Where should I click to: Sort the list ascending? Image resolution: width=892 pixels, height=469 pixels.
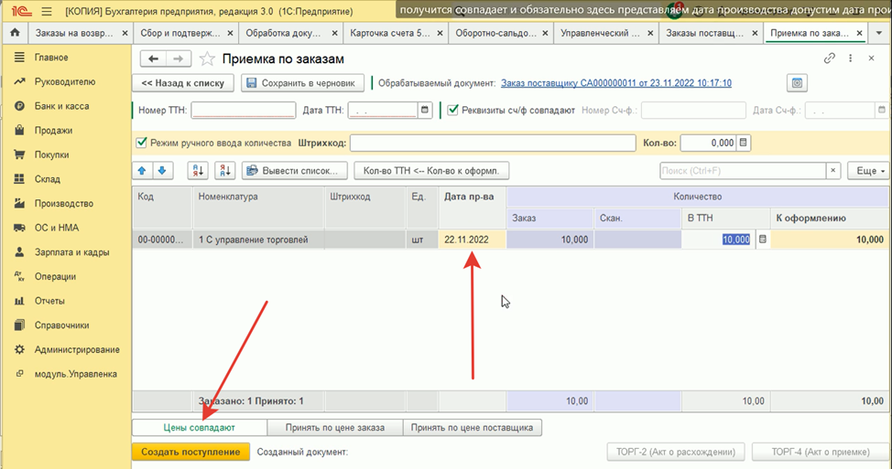tap(198, 170)
